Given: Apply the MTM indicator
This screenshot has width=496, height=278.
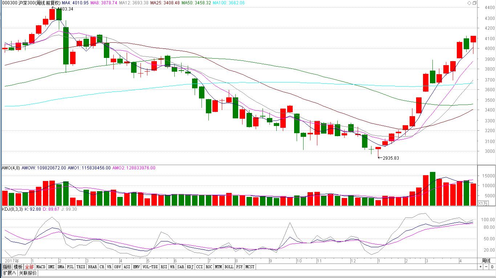Looking at the screenshot, I should click(x=218, y=267).
